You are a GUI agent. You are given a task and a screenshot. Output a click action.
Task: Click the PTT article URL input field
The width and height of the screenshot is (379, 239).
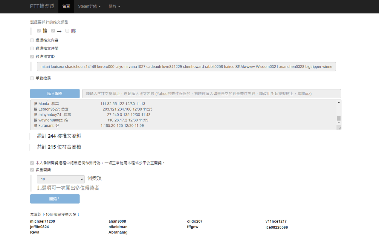(x=212, y=94)
